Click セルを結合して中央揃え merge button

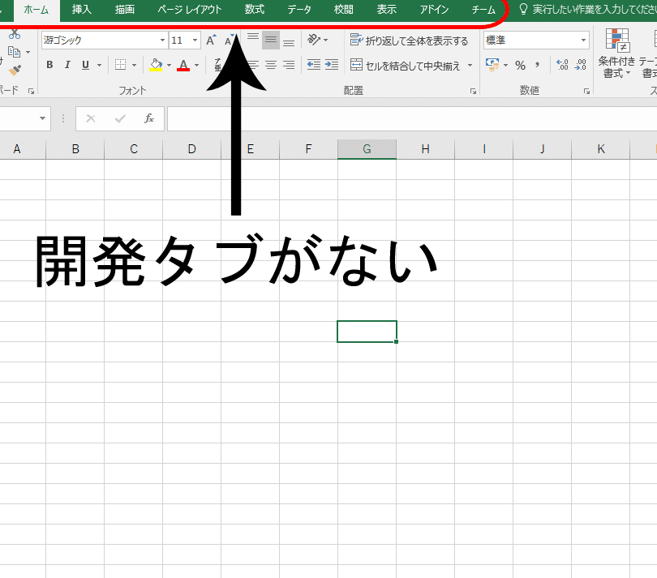point(406,65)
